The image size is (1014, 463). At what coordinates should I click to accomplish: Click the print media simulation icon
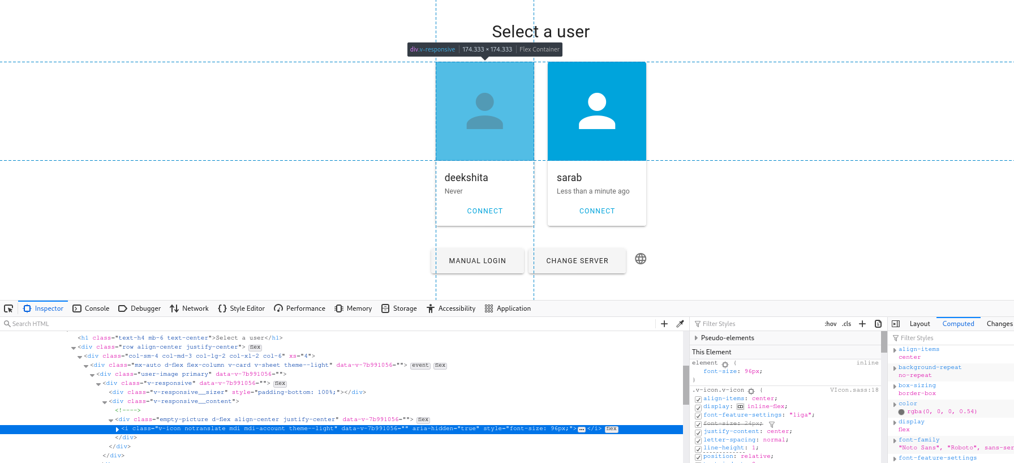tap(878, 324)
